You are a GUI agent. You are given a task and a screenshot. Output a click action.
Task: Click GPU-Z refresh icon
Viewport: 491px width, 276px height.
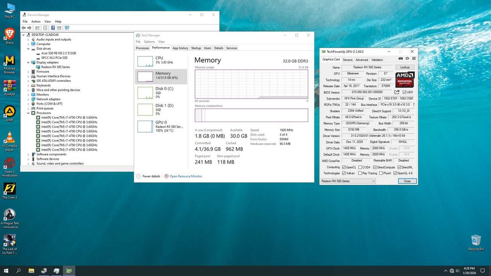tap(407, 58)
